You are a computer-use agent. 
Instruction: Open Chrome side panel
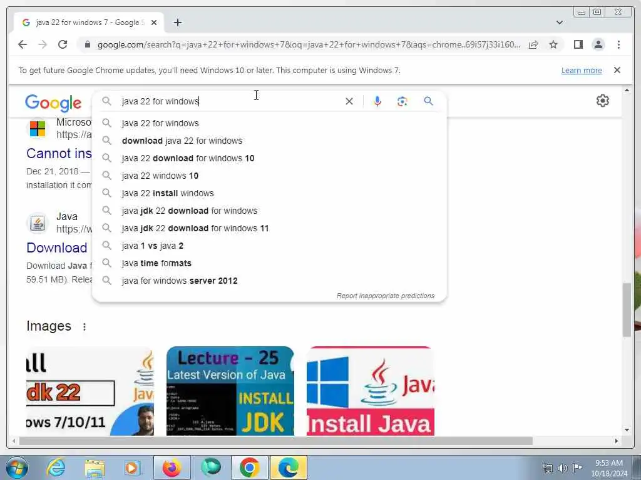point(578,44)
